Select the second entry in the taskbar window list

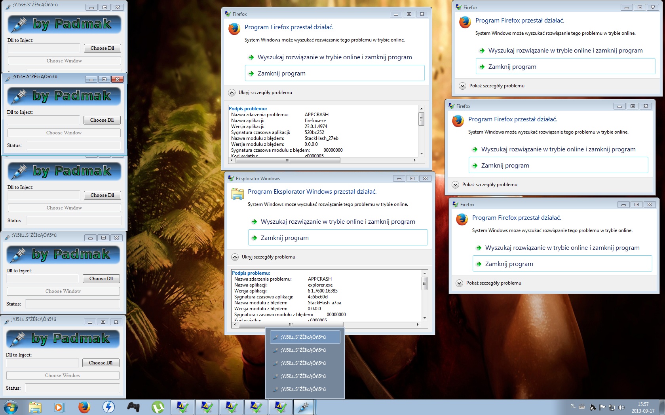305,350
